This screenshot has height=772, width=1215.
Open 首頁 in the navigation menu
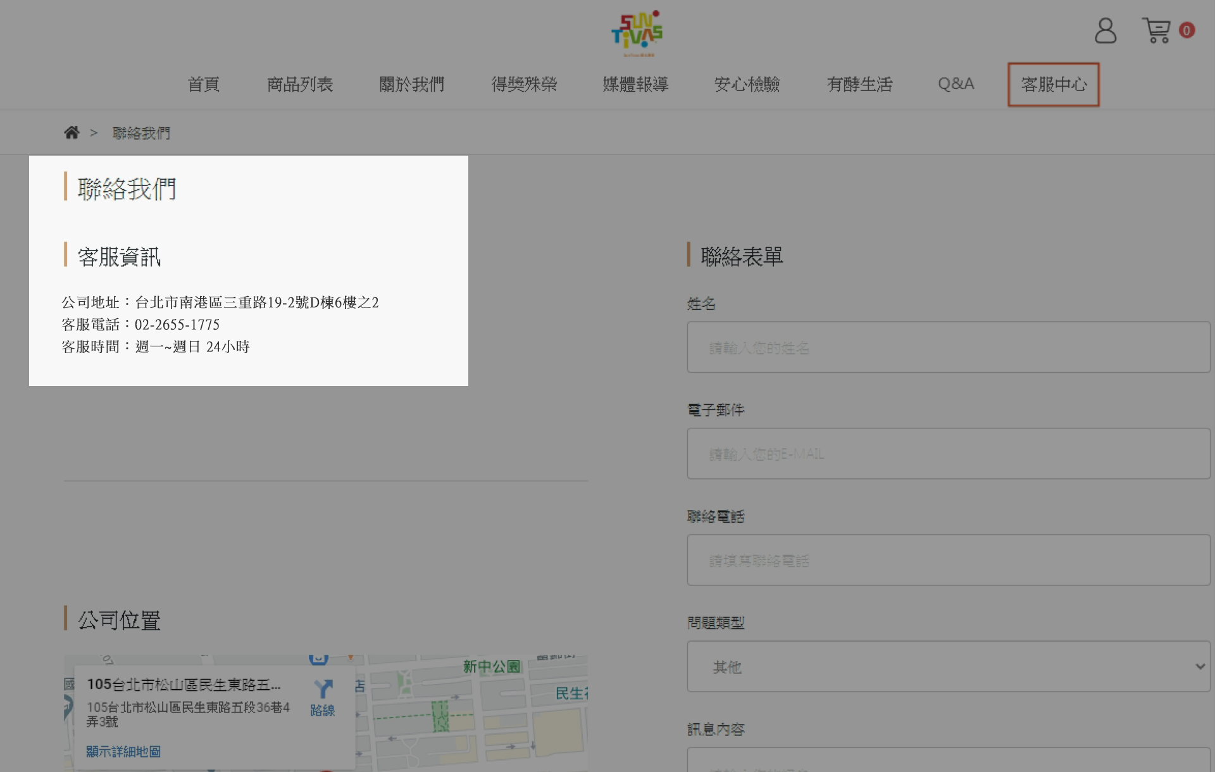click(x=203, y=84)
